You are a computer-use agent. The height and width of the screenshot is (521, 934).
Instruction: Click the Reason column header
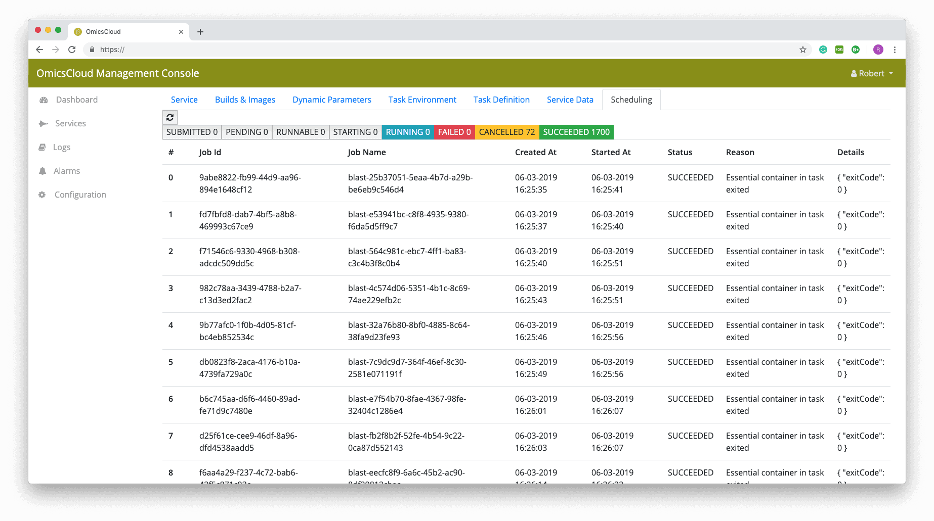tap(740, 153)
